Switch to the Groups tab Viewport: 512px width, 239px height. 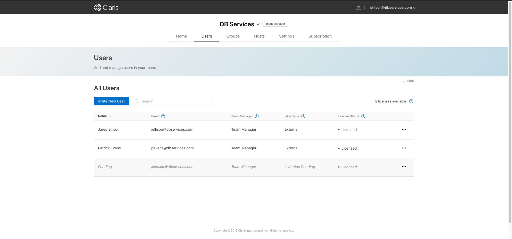[x=233, y=36]
